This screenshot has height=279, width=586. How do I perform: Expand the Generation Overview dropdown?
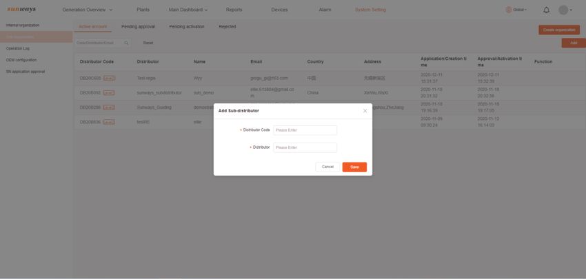click(x=88, y=10)
